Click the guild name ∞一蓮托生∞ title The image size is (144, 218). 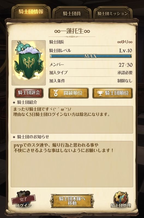pyautogui.click(x=72, y=31)
